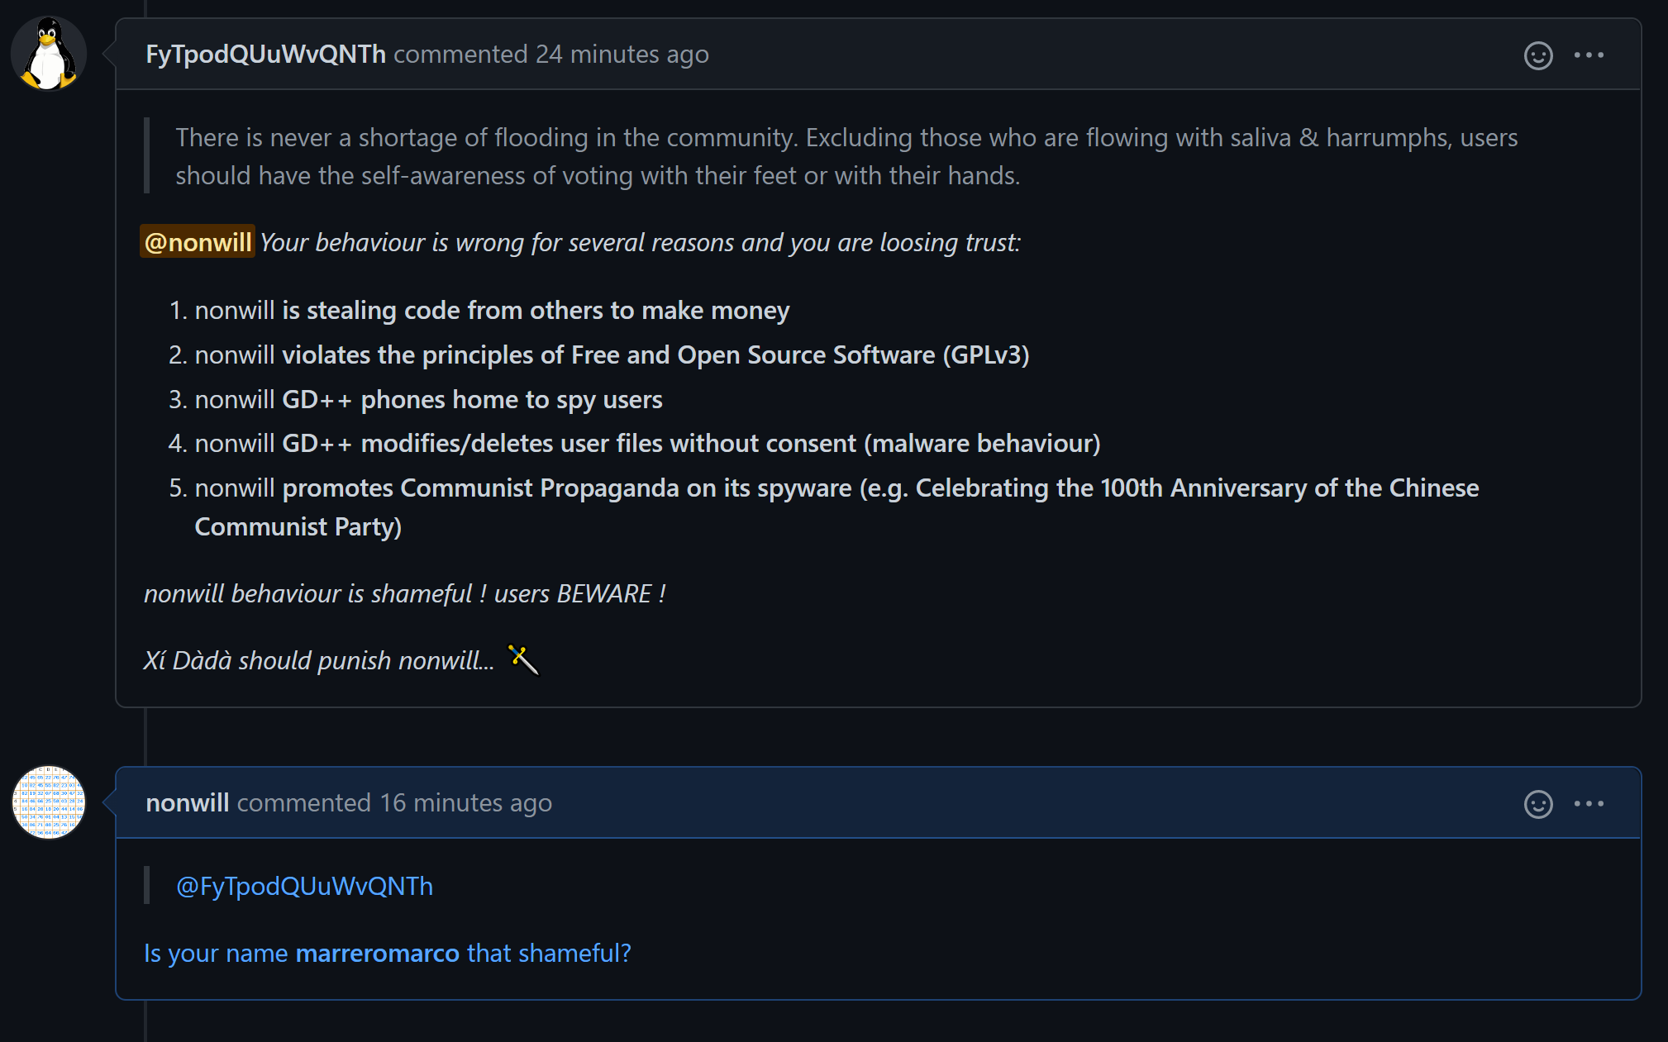Click FyTpodQUuWvQNTh's penguin avatar
1668x1042 pixels.
pos(47,53)
